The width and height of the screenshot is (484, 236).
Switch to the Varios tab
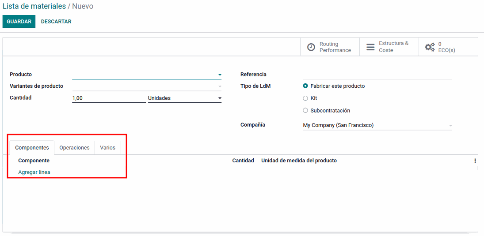click(108, 148)
